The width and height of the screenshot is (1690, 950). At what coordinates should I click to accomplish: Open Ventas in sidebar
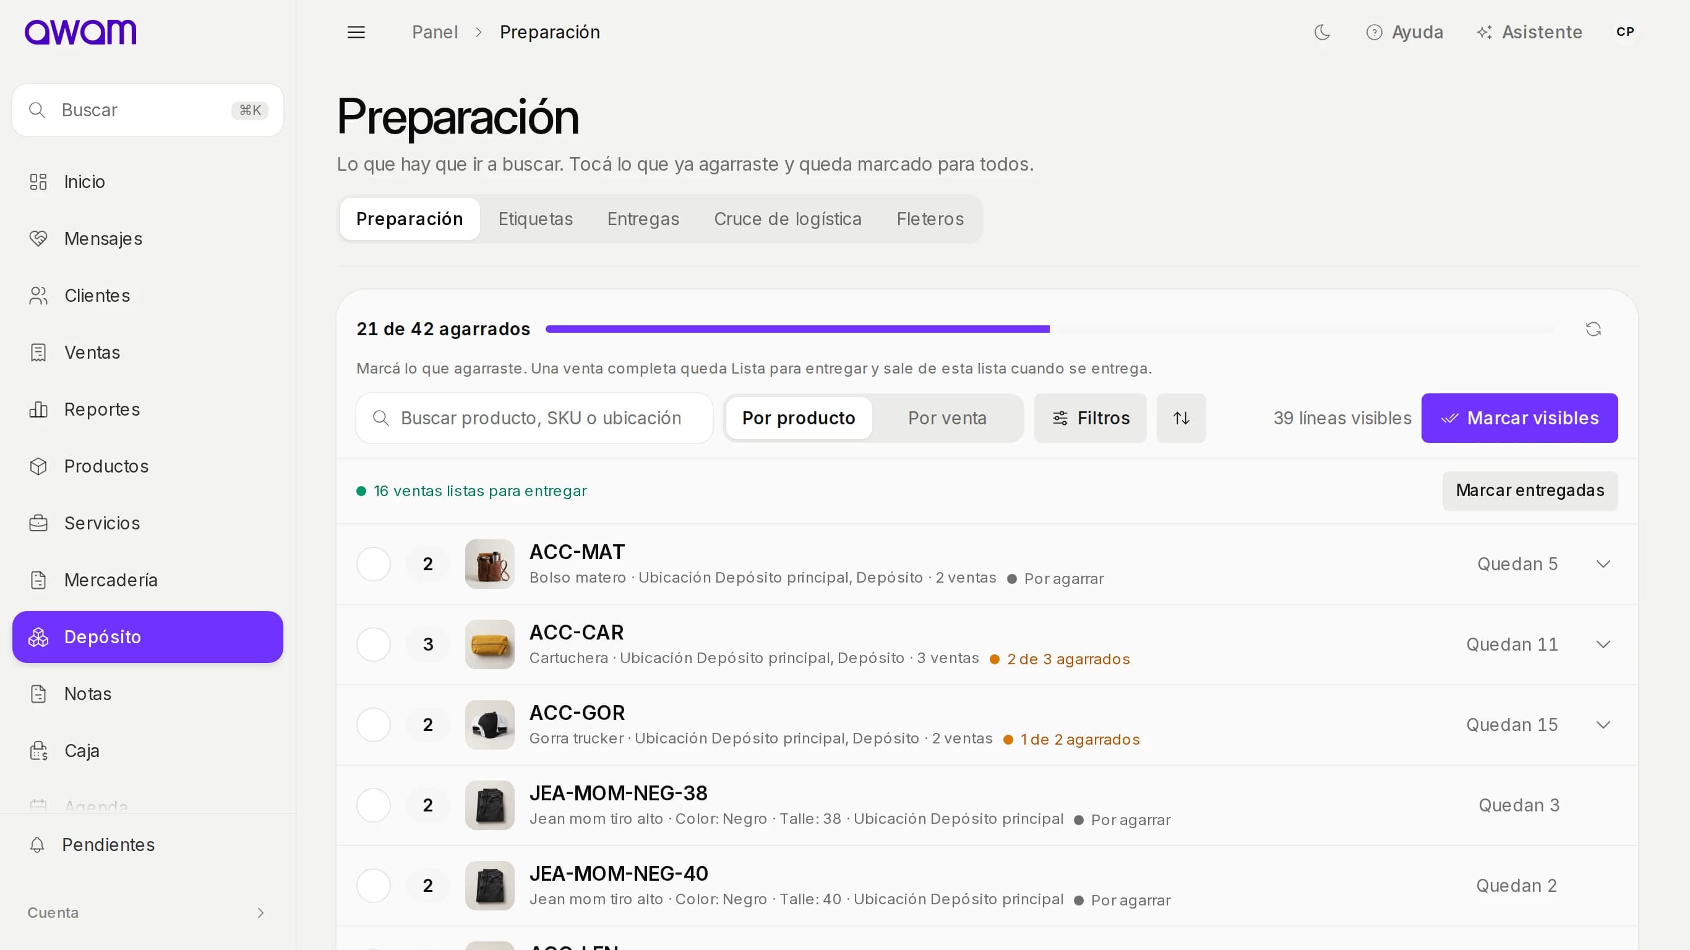pos(148,353)
